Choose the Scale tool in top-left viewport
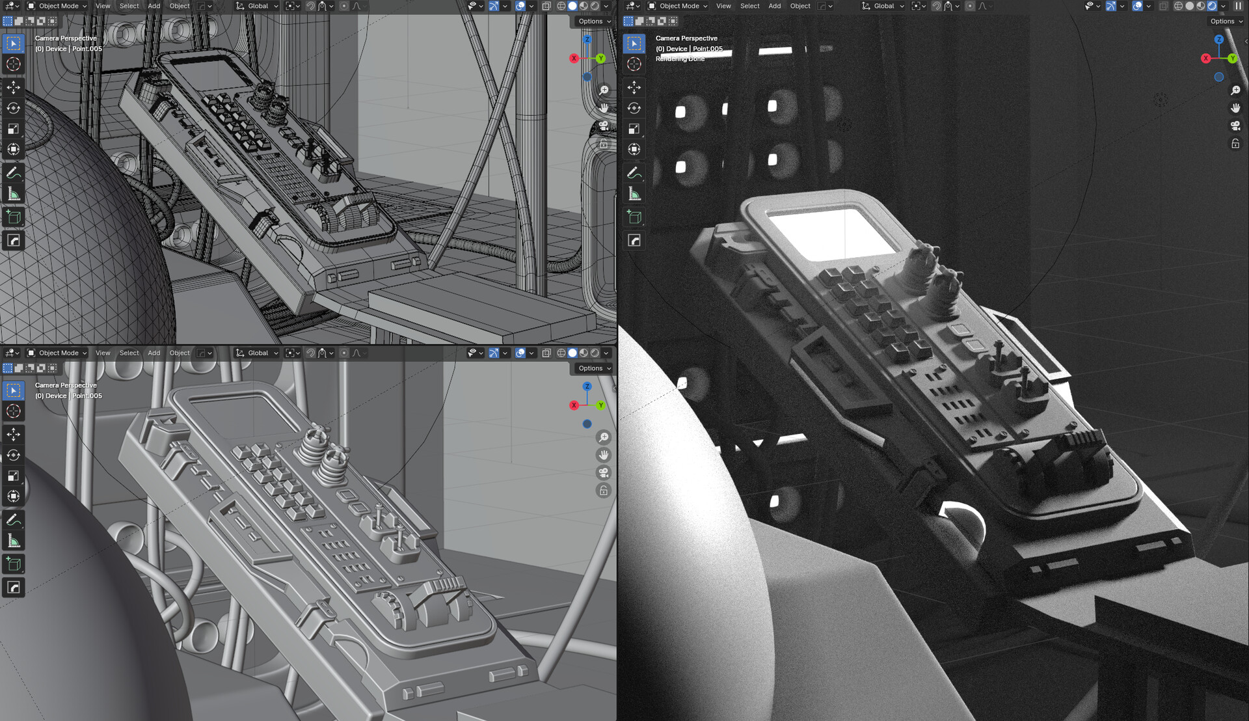The height and width of the screenshot is (721, 1249). [13, 129]
